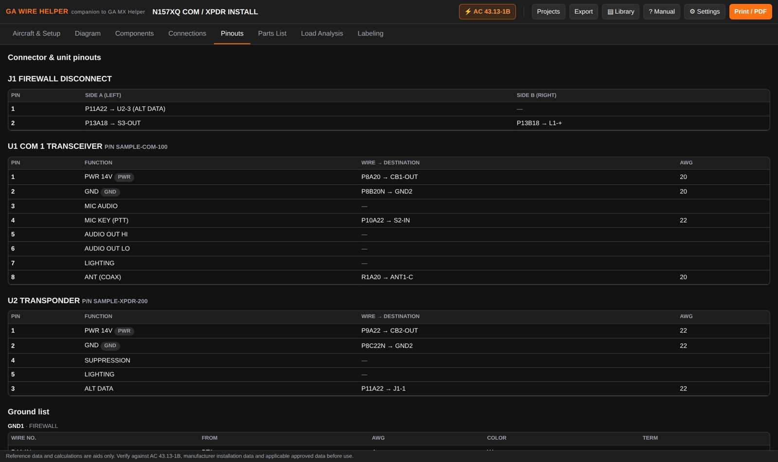This screenshot has width=778, height=462.
Task: Click the Print / PDF button
Action: coord(750,12)
